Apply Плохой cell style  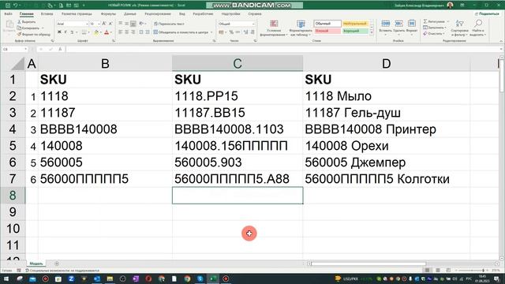click(x=327, y=31)
